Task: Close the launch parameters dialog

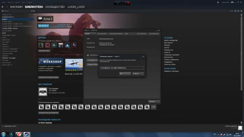Action: [x=143, y=57]
